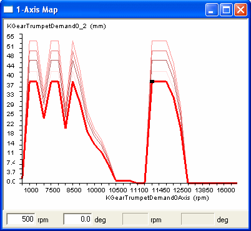Click the 1000 x-axis tick label
Viewport: 251px width, 231px height.
click(x=31, y=190)
